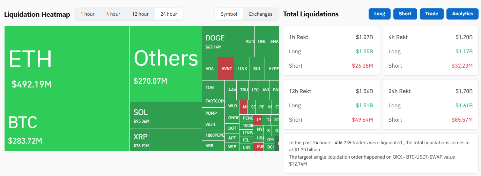Image resolution: width=481 pixels, height=176 pixels.
Task: Select the ADA heatmap tile
Action: click(x=210, y=69)
